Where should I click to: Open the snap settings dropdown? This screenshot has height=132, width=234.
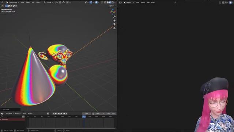click(x=63, y=3)
